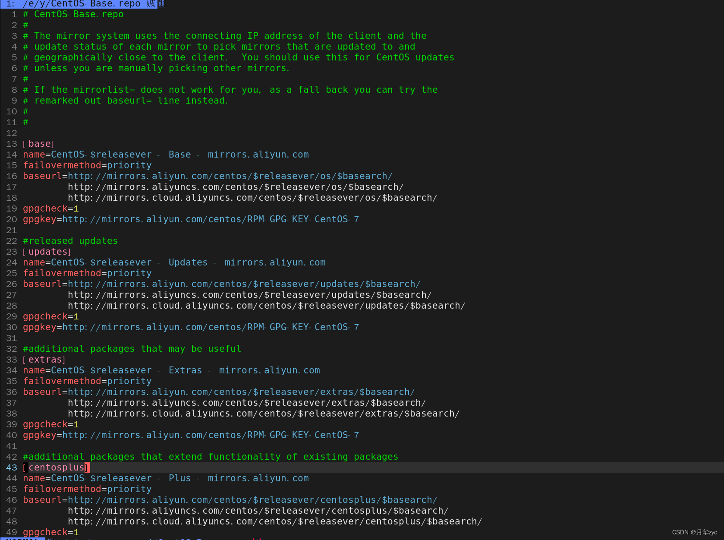Screen dimensions: 724x540
Task: Click gpgcheck=1 on line 29
Action: pyautogui.click(x=51, y=316)
